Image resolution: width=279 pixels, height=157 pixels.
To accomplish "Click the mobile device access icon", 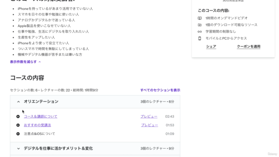I will 200,38.
